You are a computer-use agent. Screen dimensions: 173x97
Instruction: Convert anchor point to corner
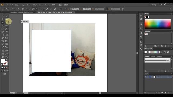click(19, 9)
